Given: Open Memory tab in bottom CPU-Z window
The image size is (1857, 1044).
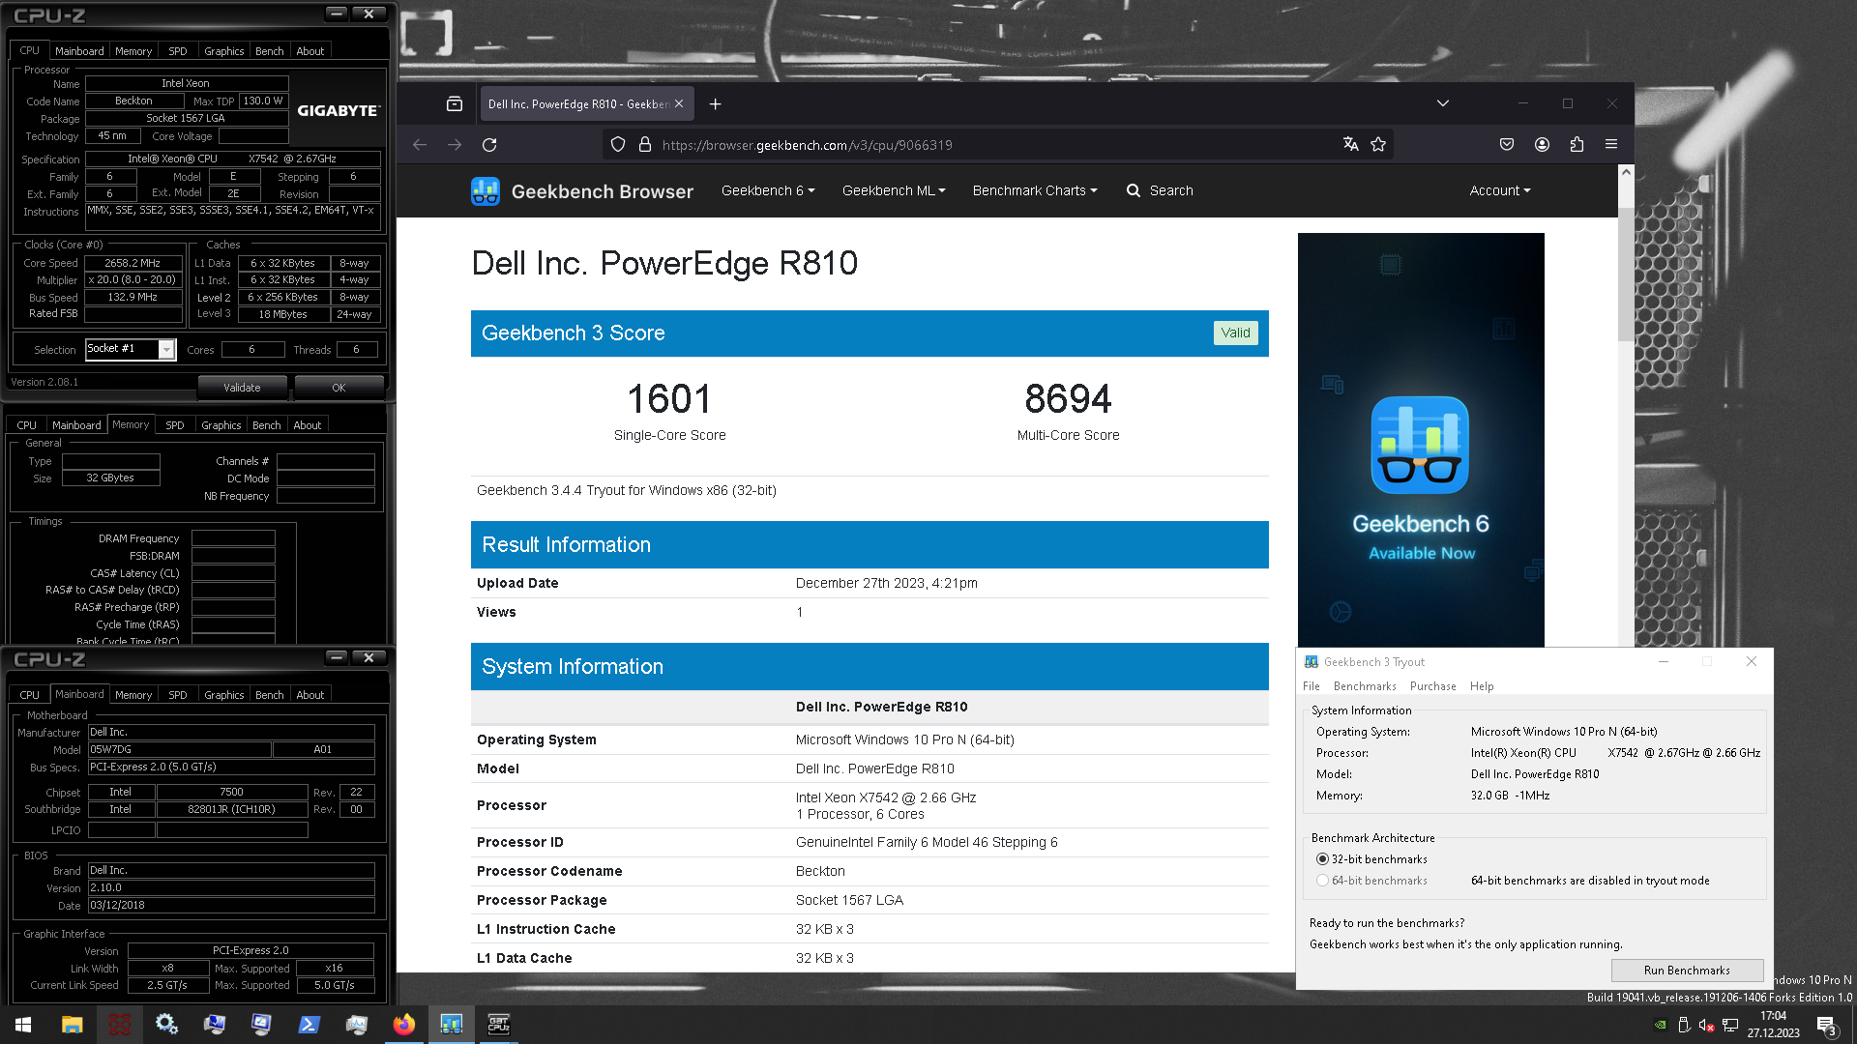Looking at the screenshot, I should (133, 695).
